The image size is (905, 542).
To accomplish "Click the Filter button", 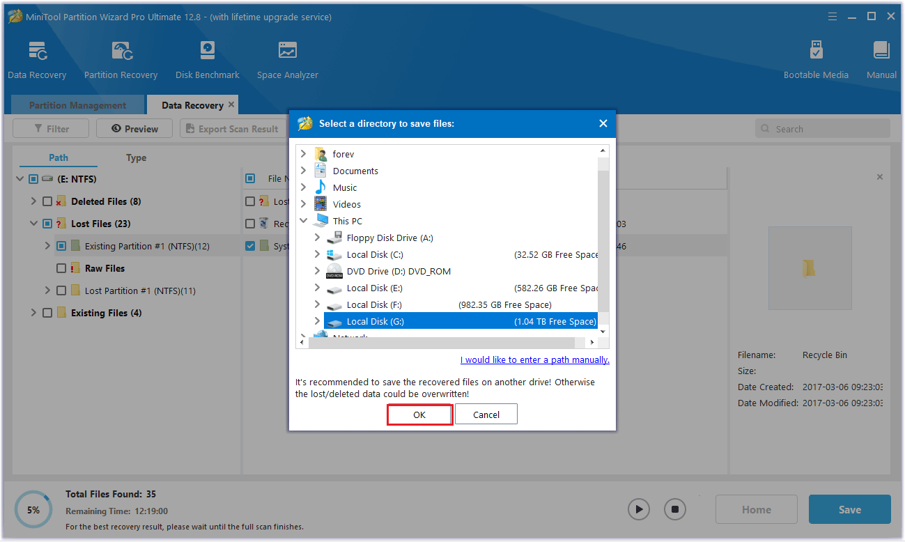I will pyautogui.click(x=51, y=128).
